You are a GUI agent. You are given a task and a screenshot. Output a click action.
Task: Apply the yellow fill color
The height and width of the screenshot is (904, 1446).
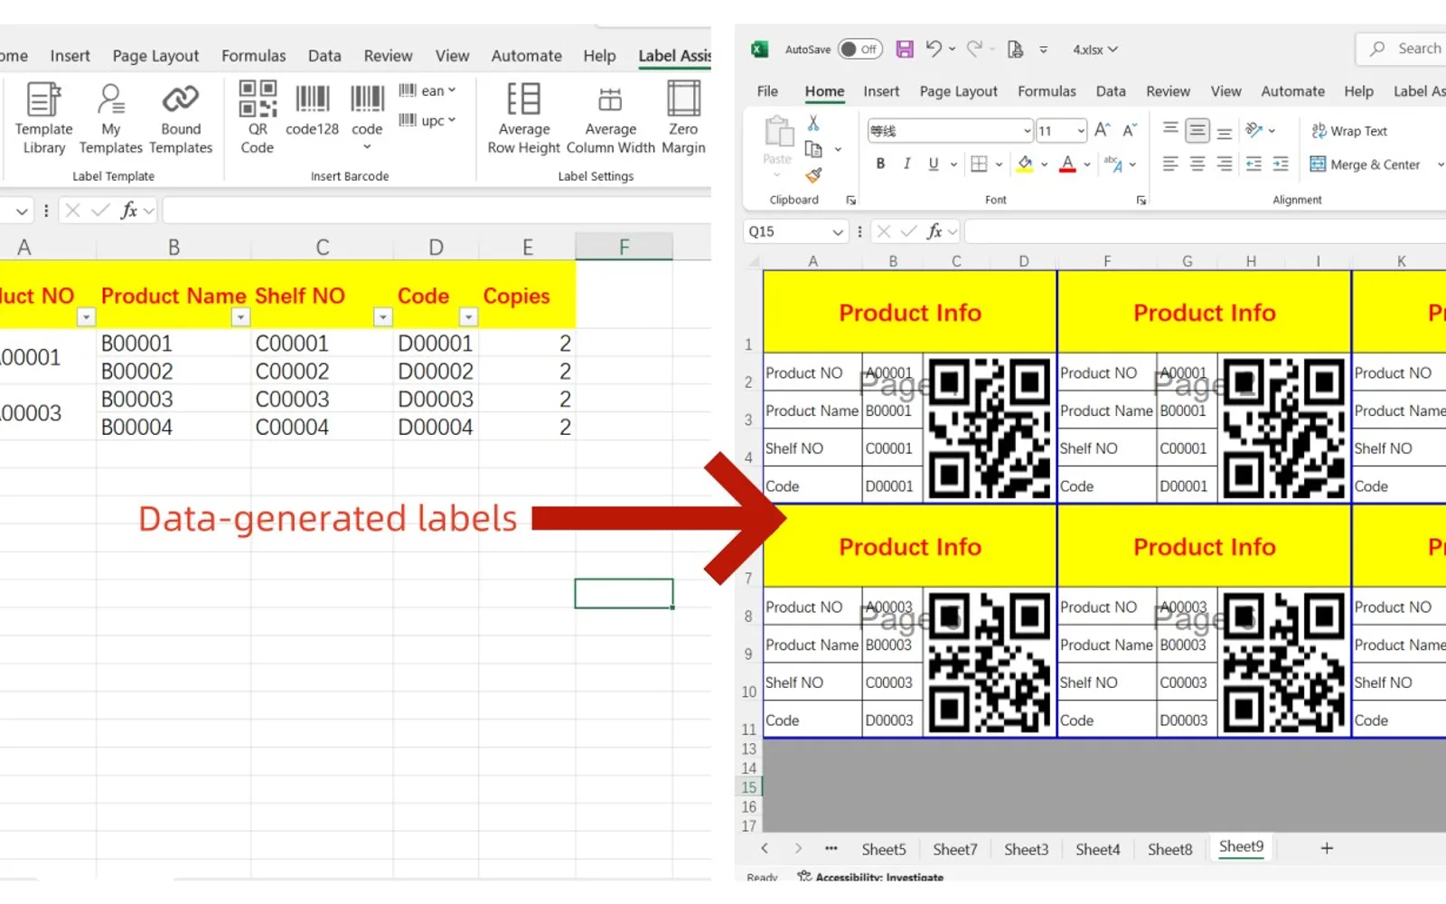pos(1025,164)
